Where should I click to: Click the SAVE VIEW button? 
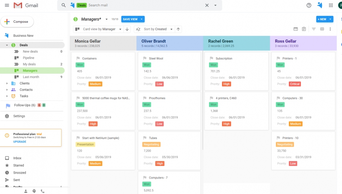click(x=130, y=19)
